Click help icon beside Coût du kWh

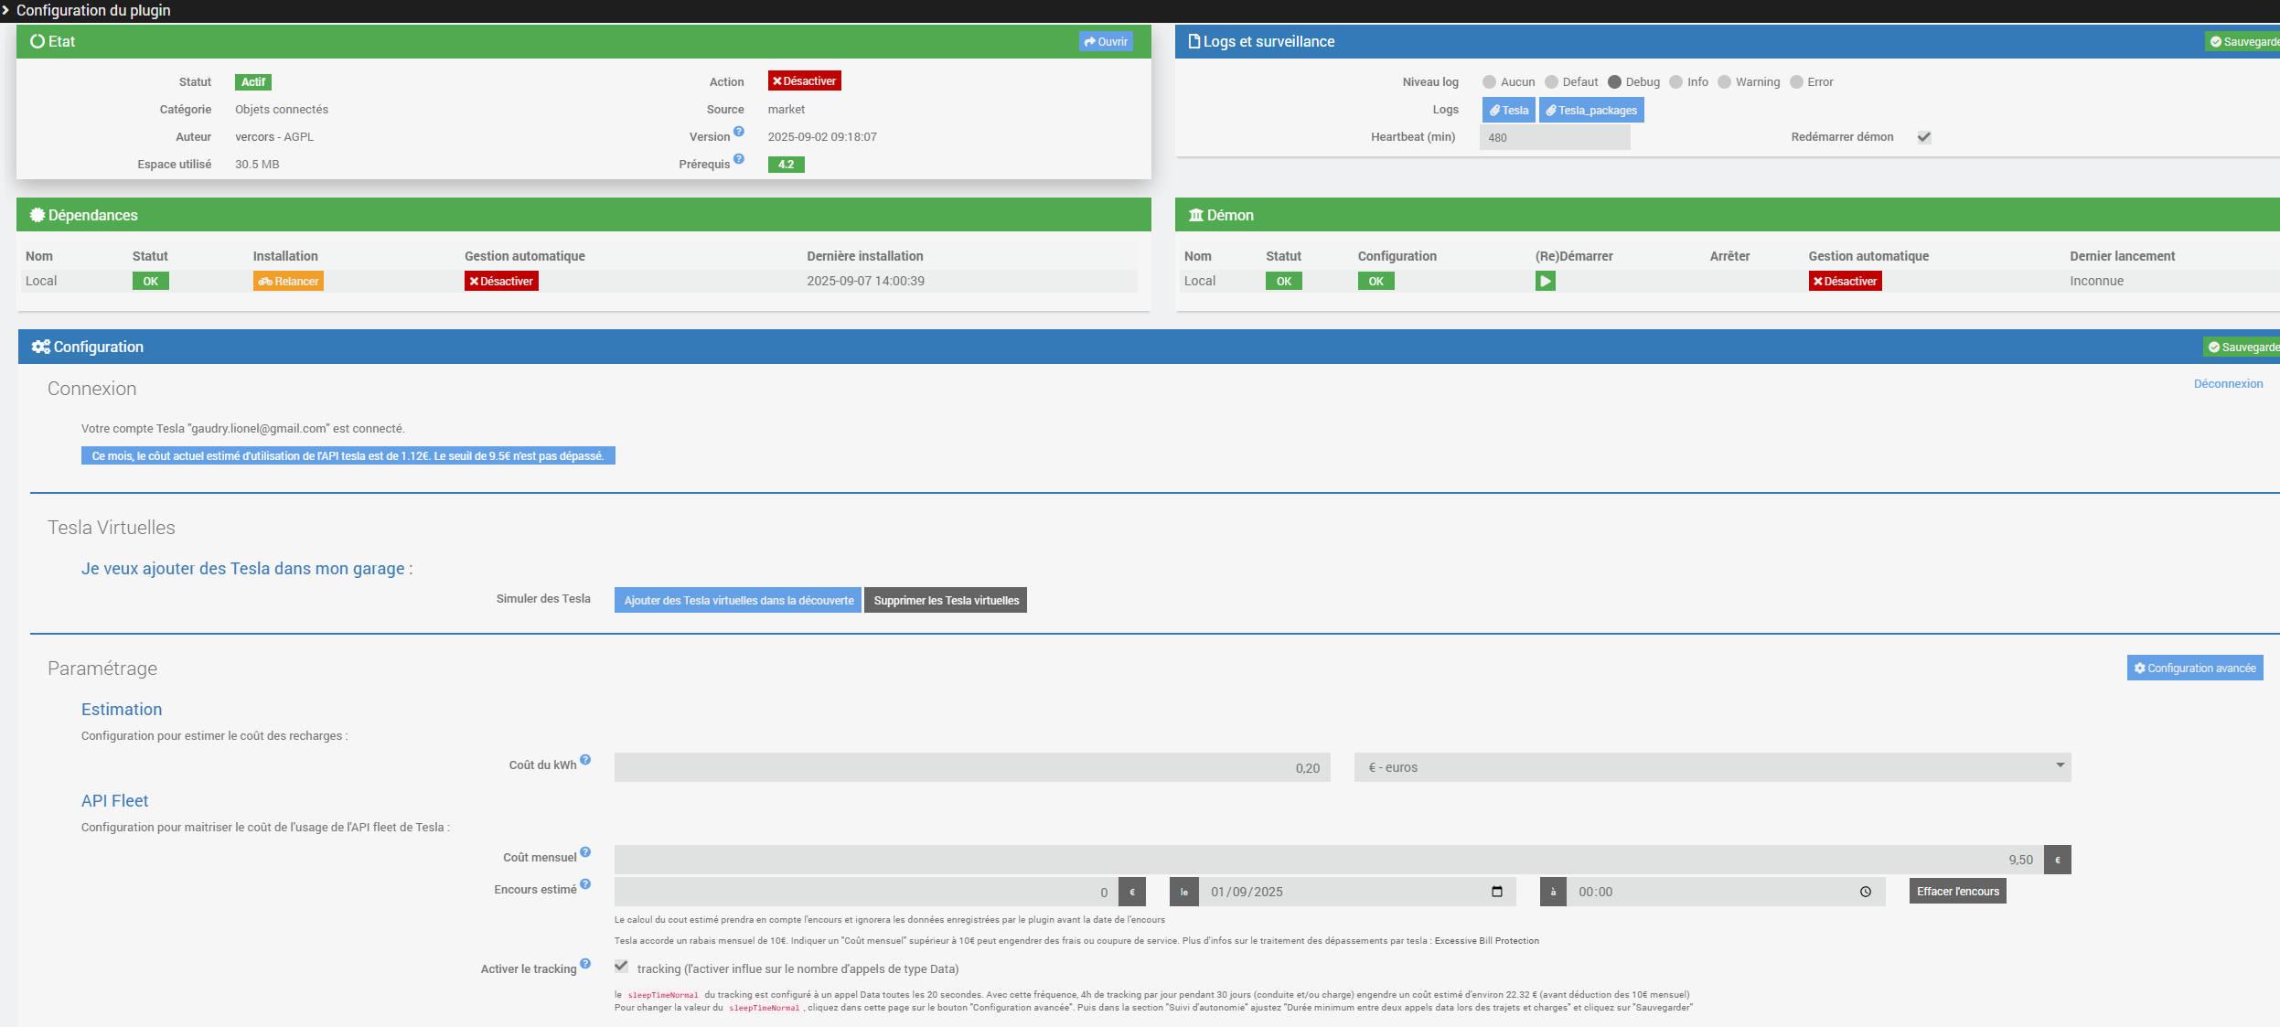[x=585, y=760]
